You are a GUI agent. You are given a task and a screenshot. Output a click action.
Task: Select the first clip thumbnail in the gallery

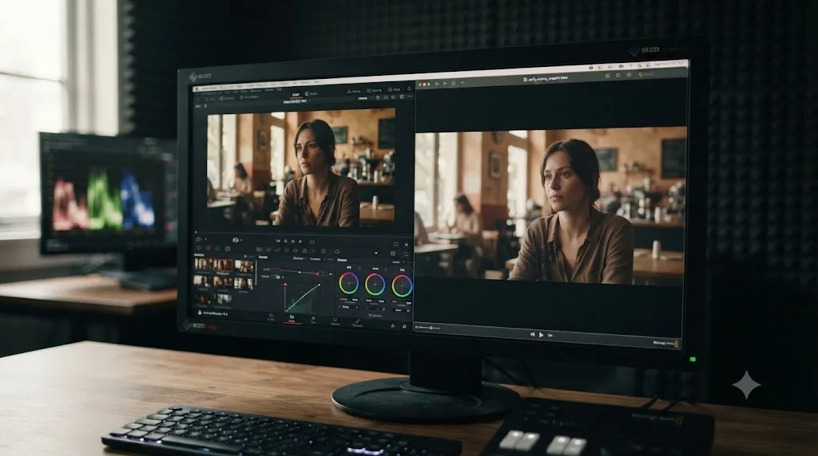[203, 264]
